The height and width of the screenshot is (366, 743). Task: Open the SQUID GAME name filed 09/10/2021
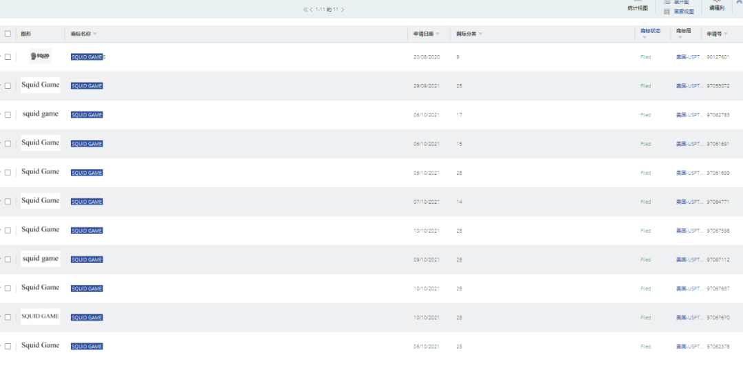[x=87, y=259]
